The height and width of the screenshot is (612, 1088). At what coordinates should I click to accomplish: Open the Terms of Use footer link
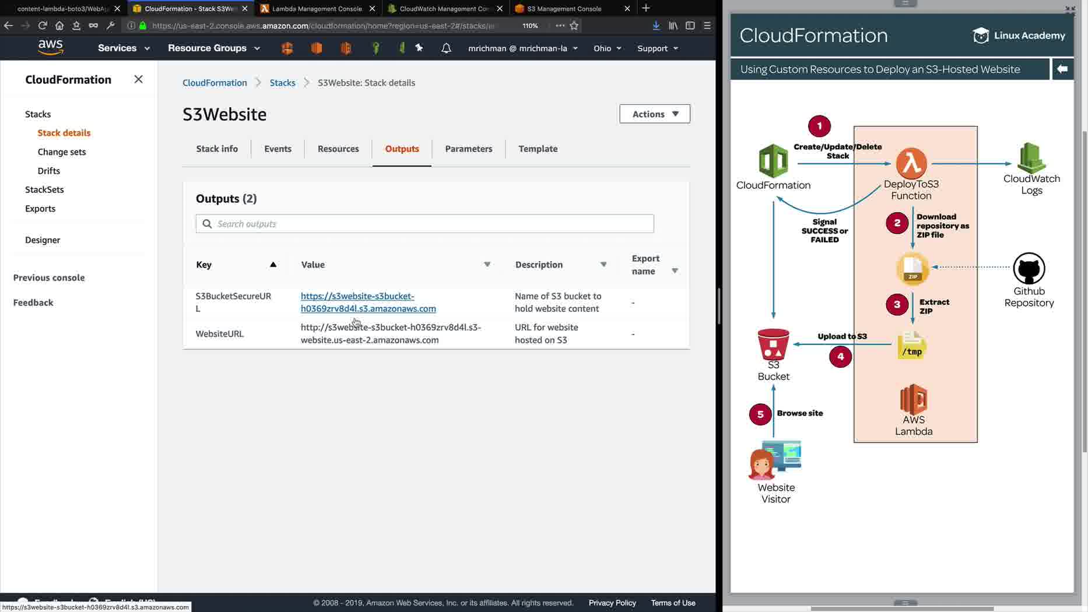point(673,603)
